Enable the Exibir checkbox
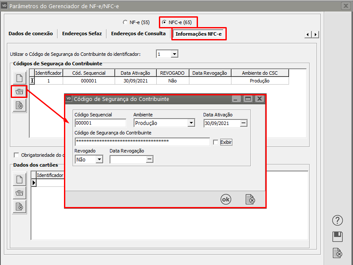The width and height of the screenshot is (353, 265). 216,142
